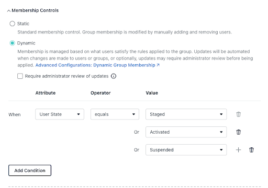Click the Value column header
The image size is (268, 188).
152,93
